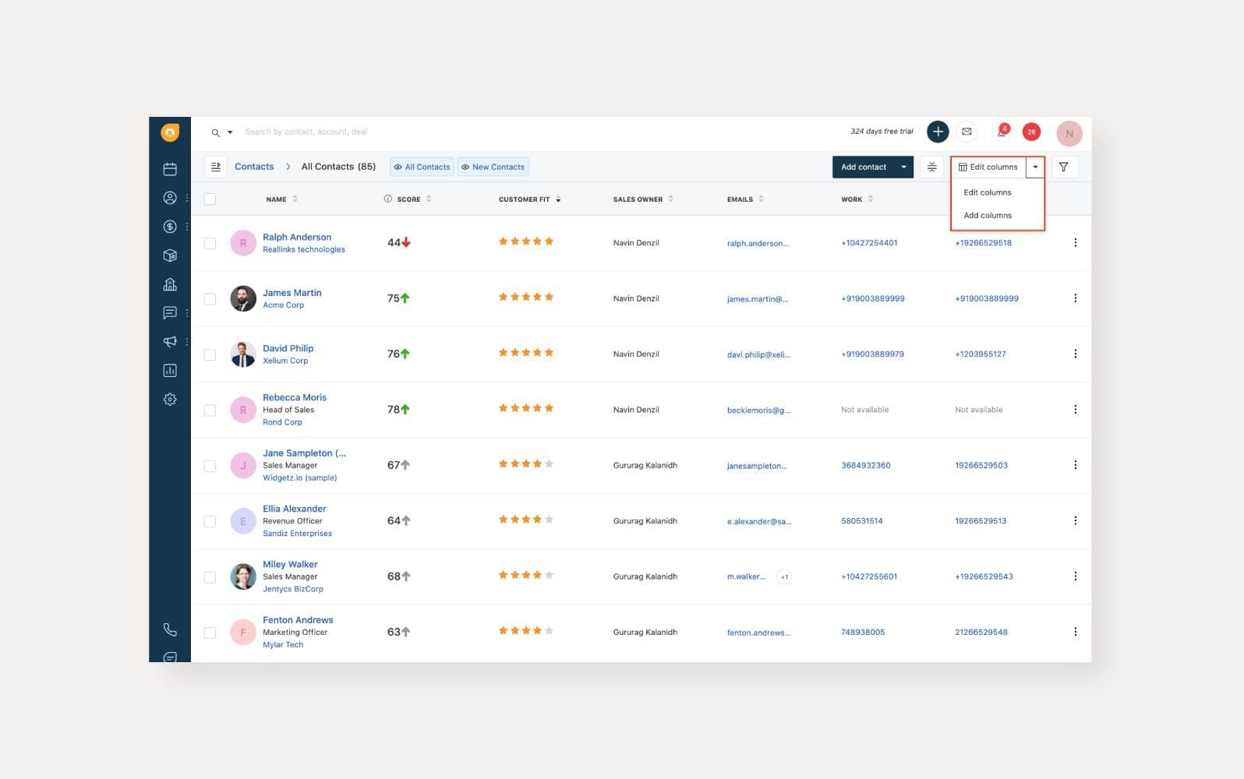Select the Jane Sampleton row checkbox
Screen dimensions: 1244x779
210,466
